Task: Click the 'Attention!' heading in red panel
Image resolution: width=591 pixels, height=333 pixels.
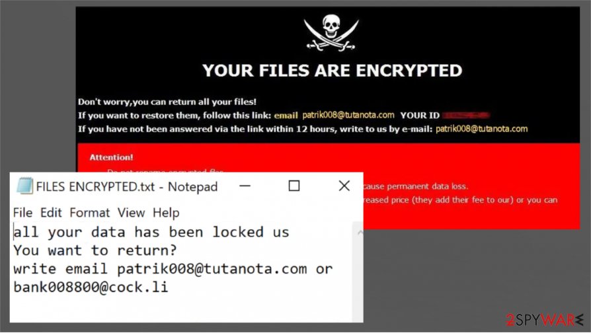Action: pos(111,157)
